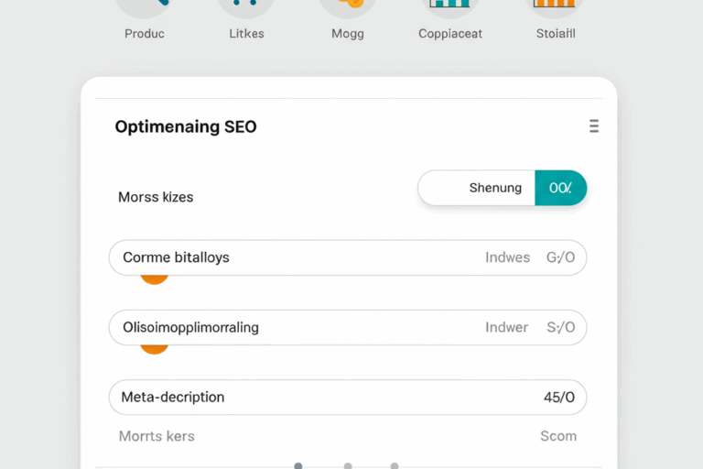Image resolution: width=703 pixels, height=469 pixels.
Task: Select the Coppiaceat chart icon
Action: (449, 7)
